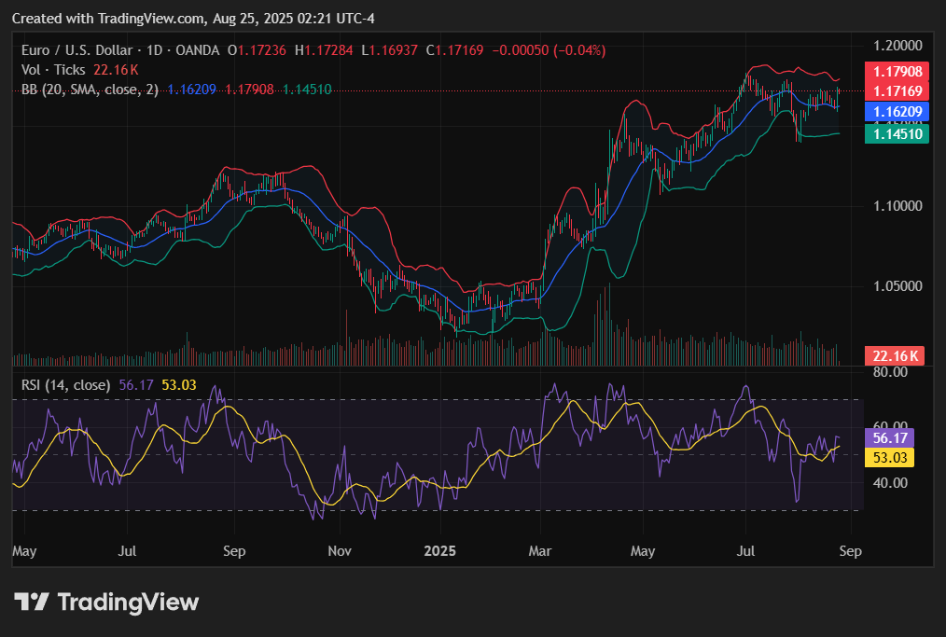This screenshot has width=946, height=637.
Task: Click upper band value 1.17908 in BB legend
Action: point(249,90)
